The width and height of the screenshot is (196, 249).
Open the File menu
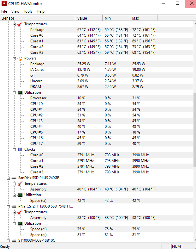point(4,11)
